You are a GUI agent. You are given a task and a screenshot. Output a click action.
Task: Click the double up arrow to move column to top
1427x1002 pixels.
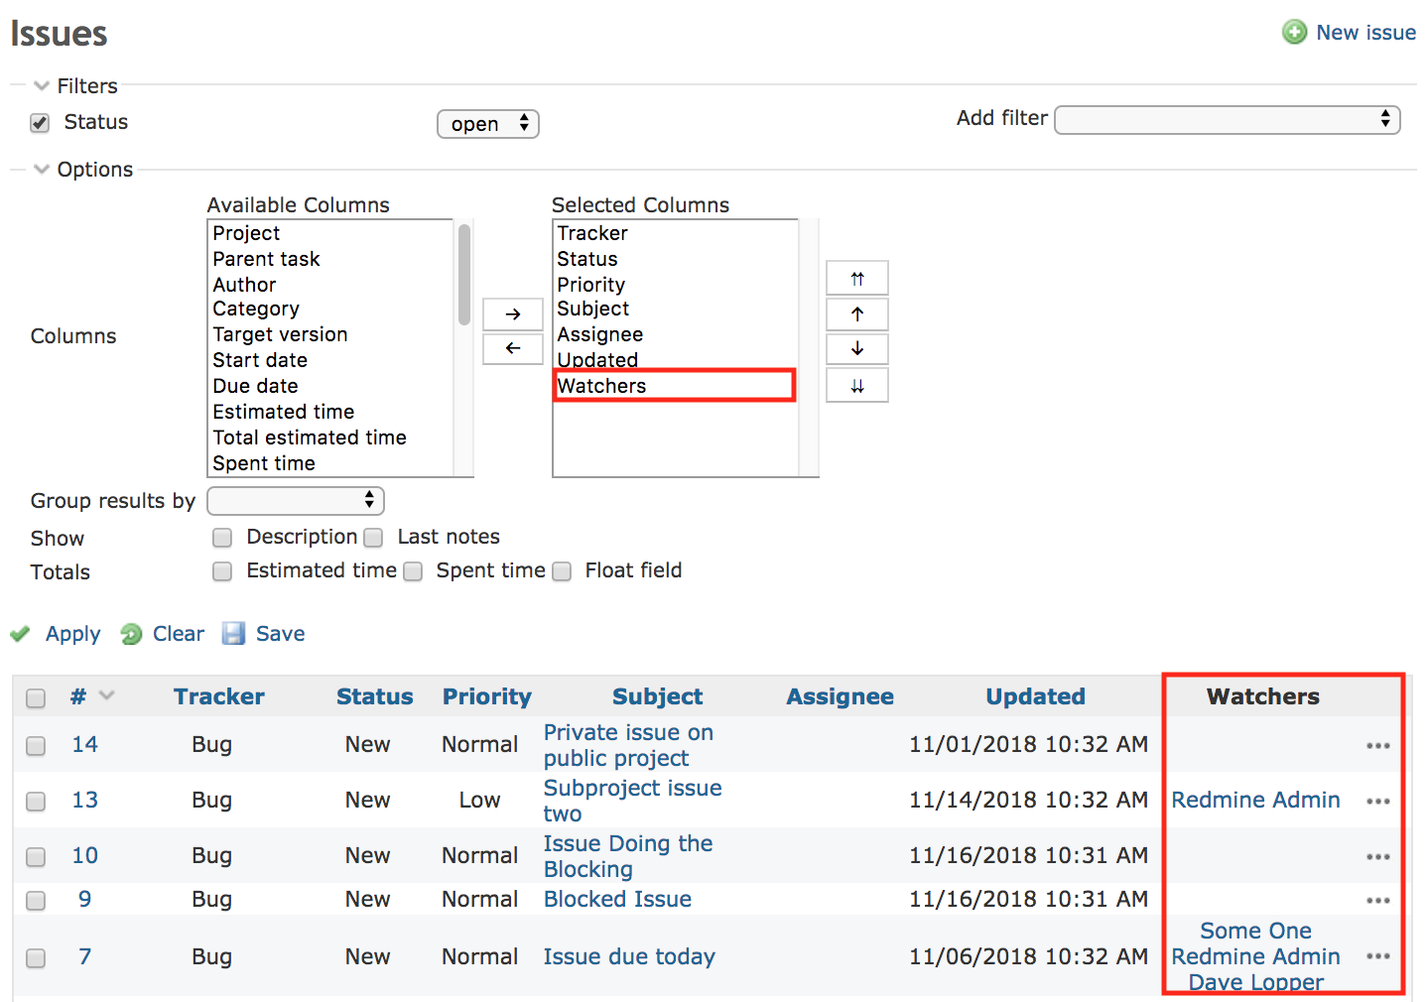856,278
